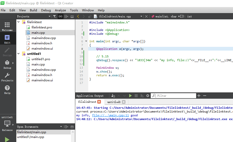233x142 pixels.
Task: Select main.cpp under untitled1 project
Action: tap(38, 64)
